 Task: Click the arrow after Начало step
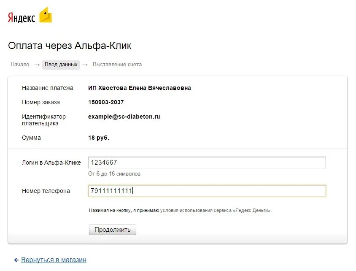(x=37, y=65)
